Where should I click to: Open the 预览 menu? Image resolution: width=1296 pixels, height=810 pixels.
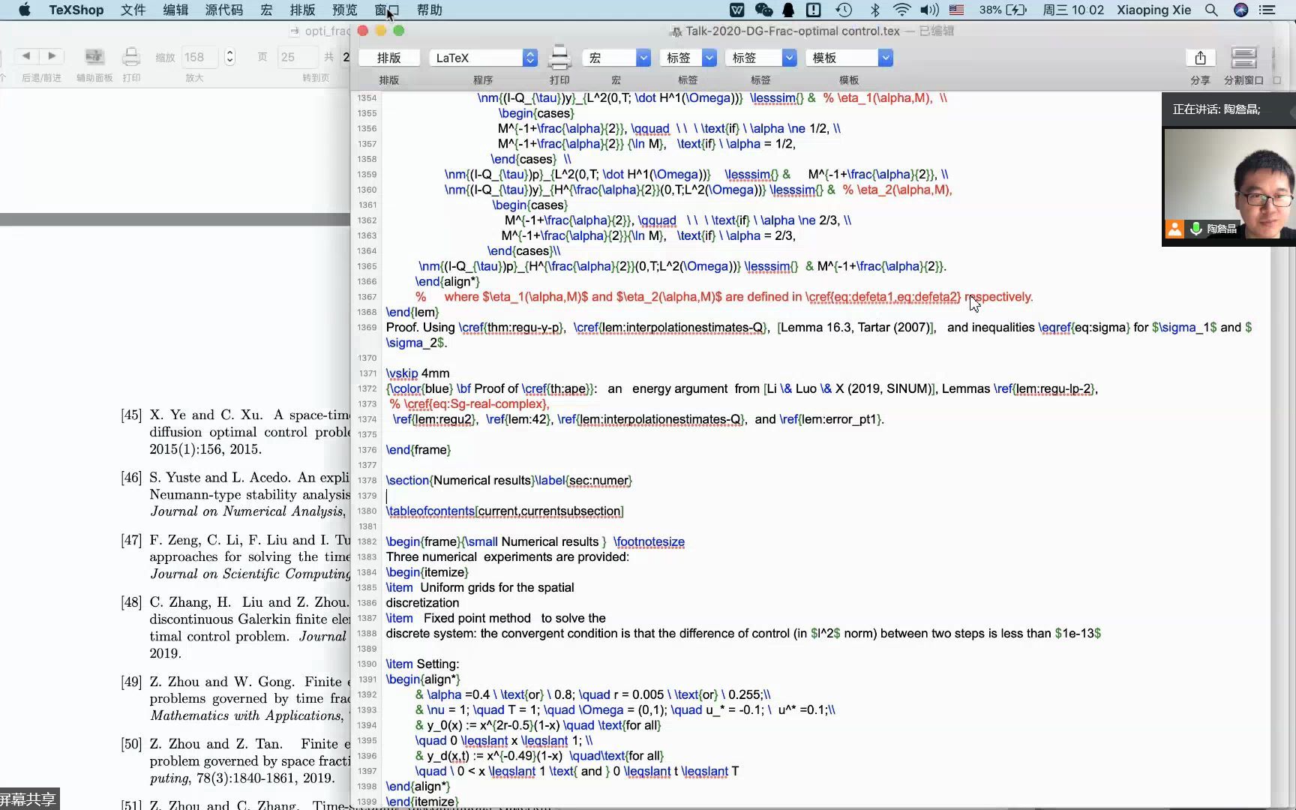coord(344,10)
